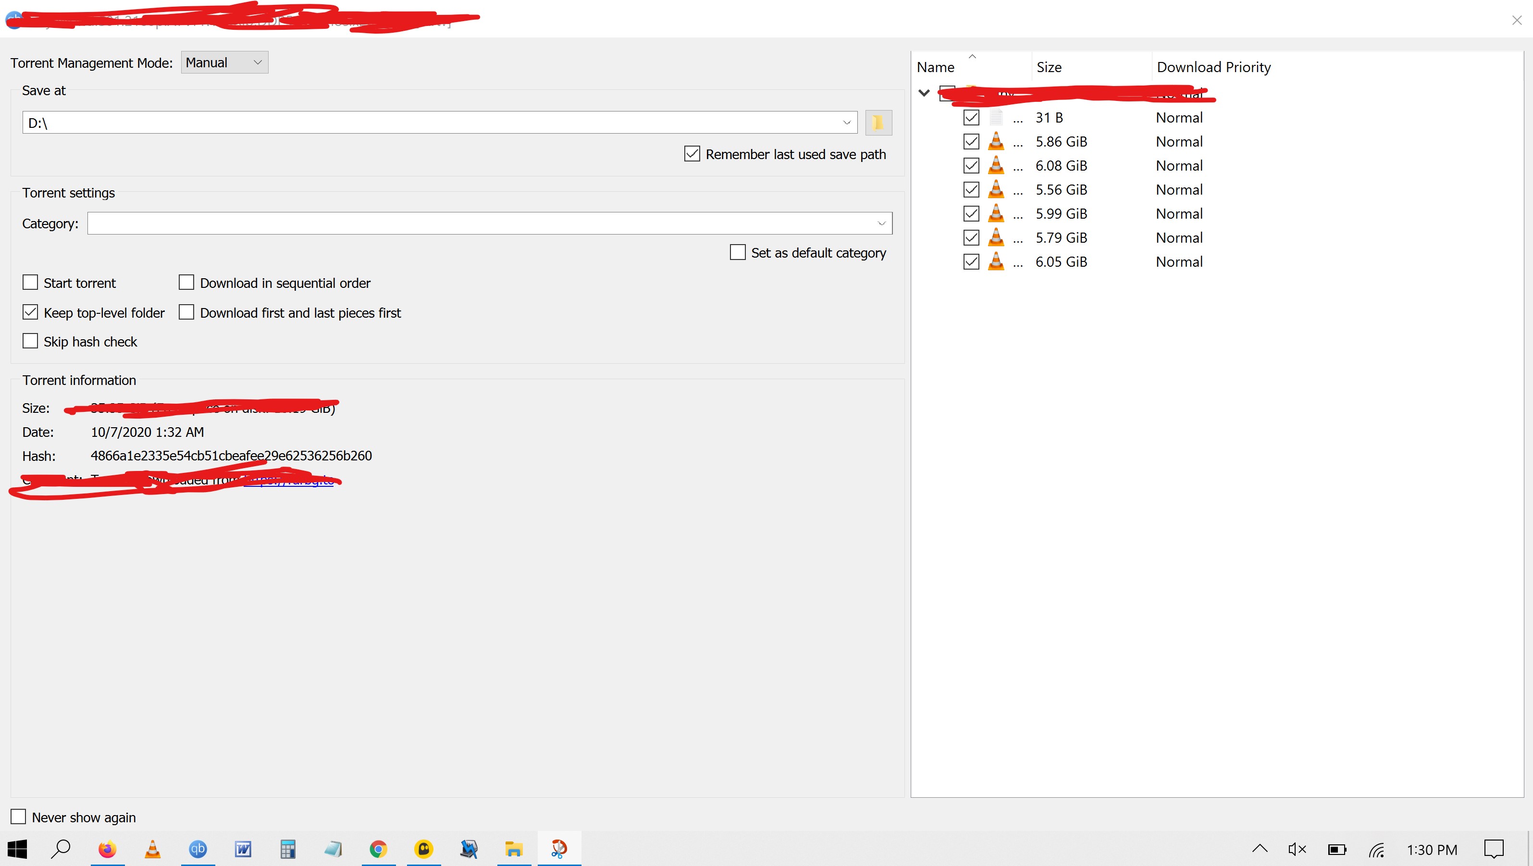
Task: Switch to Google Chrome in taskbar
Action: [378, 849]
